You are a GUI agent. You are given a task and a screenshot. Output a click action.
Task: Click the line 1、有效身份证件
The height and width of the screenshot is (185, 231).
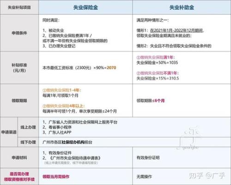tap(57, 153)
